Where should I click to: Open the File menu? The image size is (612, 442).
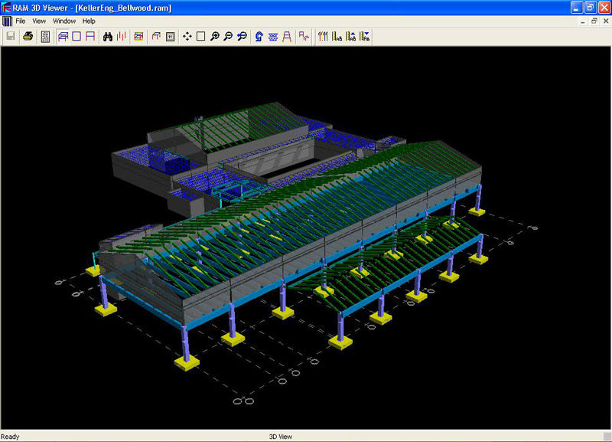[x=21, y=21]
